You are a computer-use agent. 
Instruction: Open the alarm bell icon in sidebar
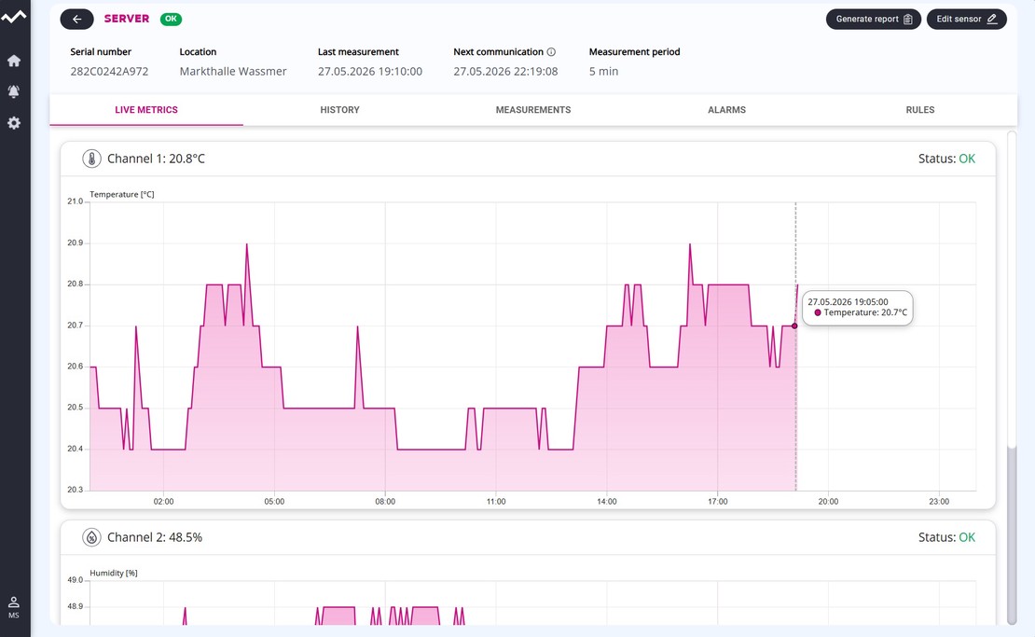coord(14,91)
